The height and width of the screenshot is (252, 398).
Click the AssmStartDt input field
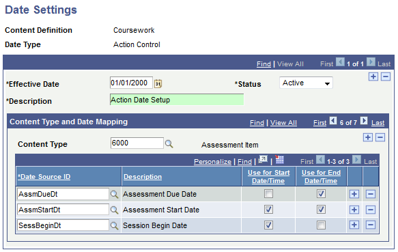pos(63,210)
